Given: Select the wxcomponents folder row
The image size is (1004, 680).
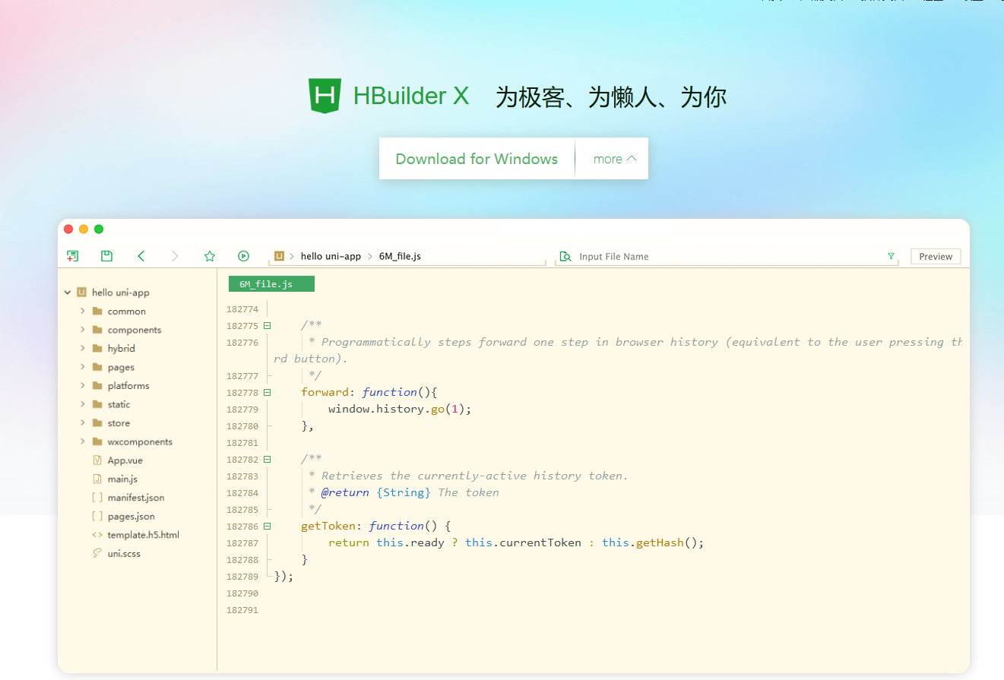Looking at the screenshot, I should tap(138, 441).
